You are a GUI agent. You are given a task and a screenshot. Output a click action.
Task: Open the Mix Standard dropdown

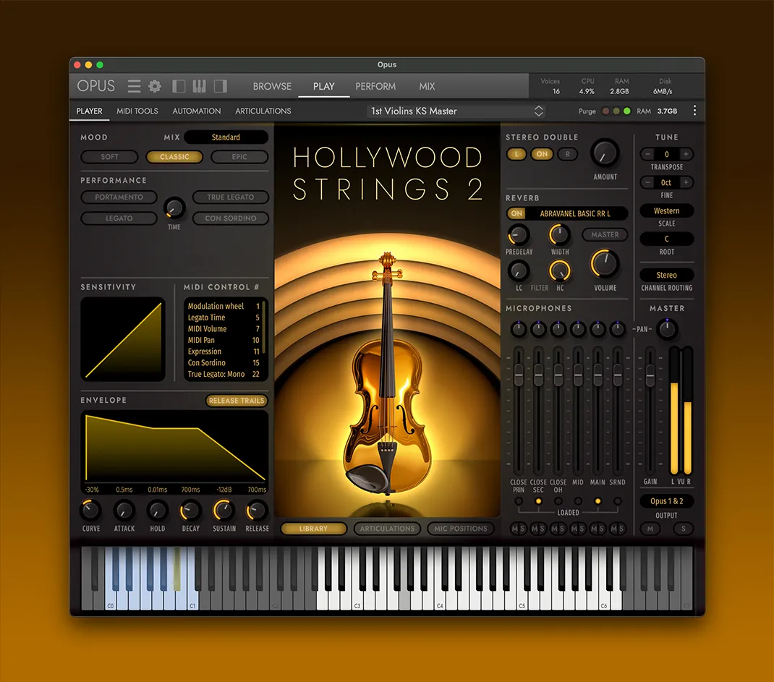tap(226, 137)
